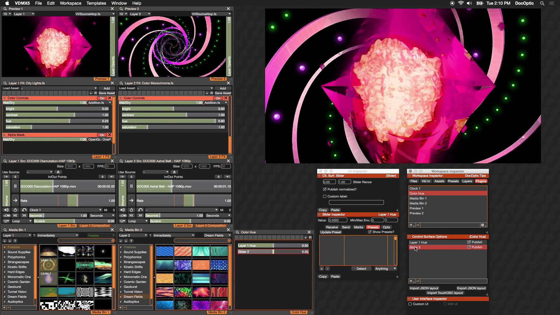Click gear icon in Workspace Inspector plugin list
560x315 pixels.
pos(483,225)
